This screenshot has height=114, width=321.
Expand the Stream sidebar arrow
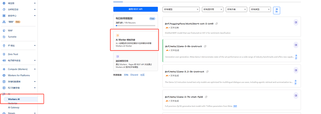35,113
